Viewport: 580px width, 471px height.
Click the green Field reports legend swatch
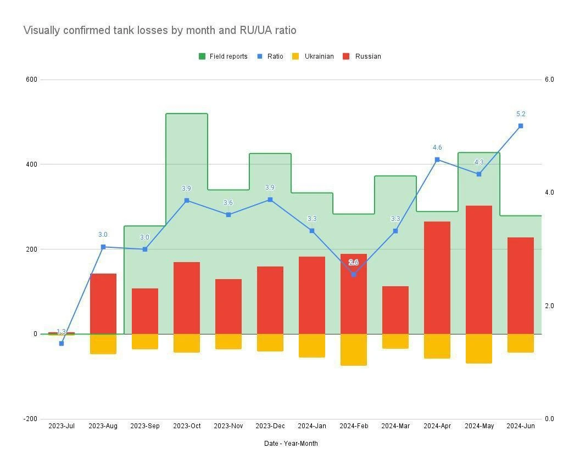[x=202, y=56]
